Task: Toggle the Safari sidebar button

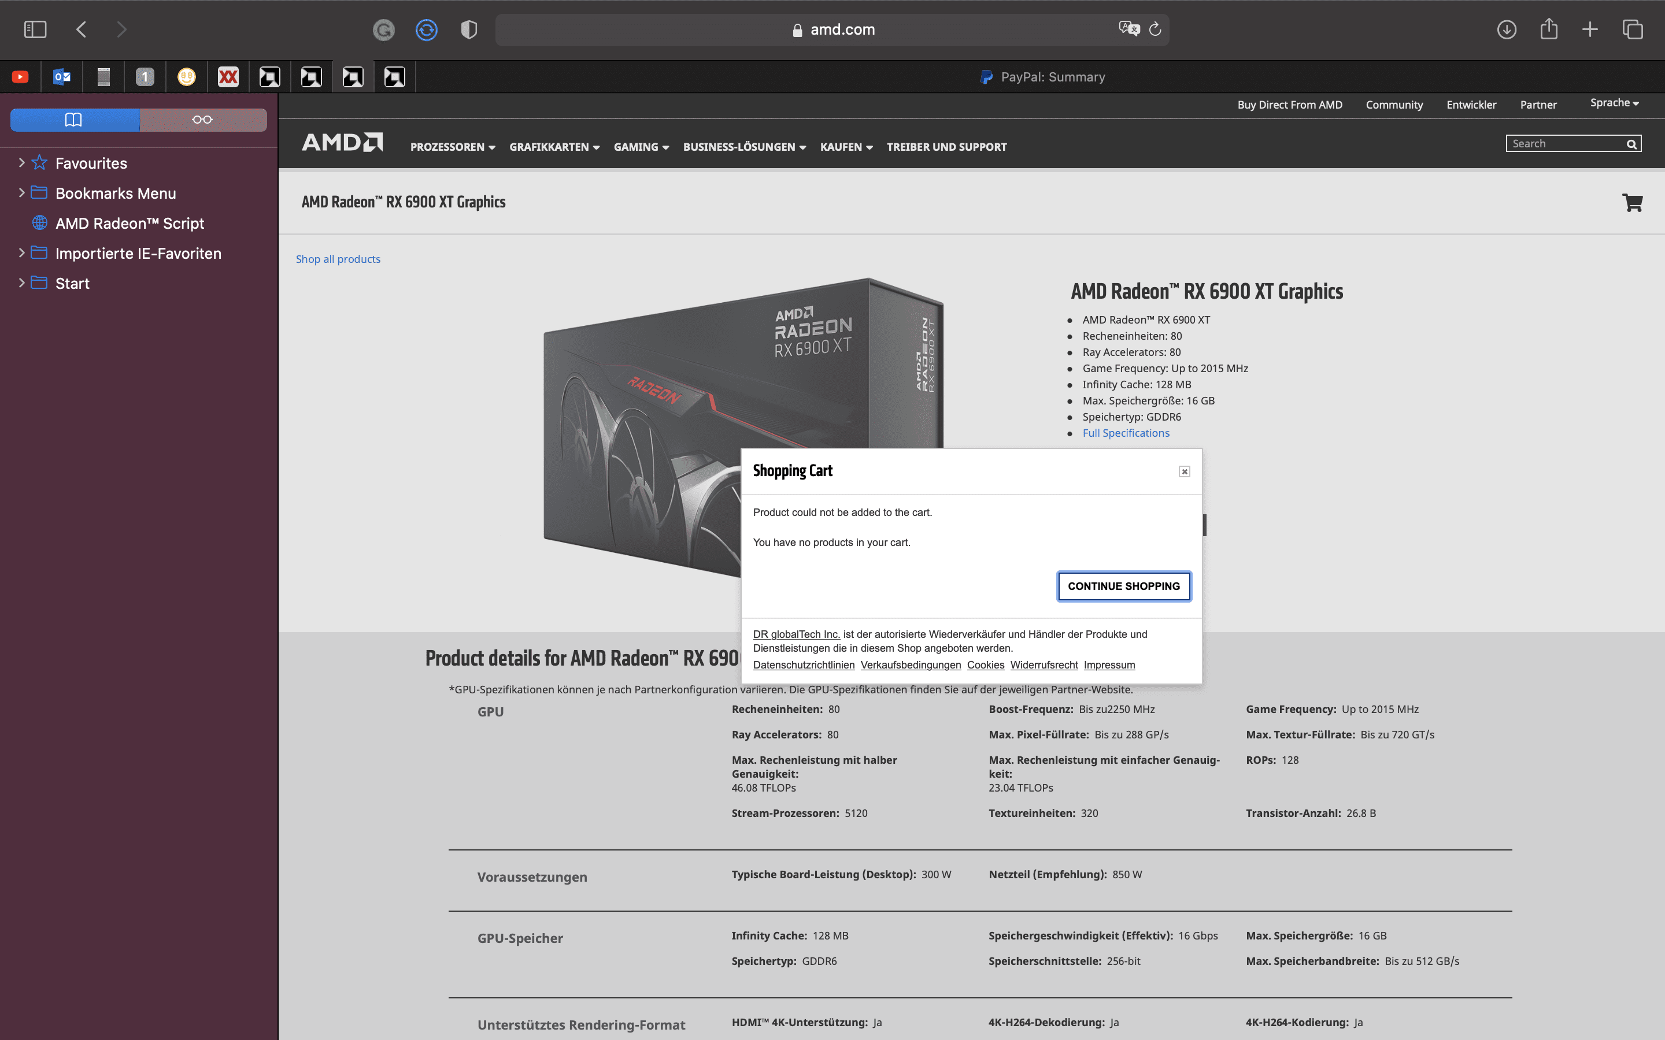Action: tap(35, 29)
